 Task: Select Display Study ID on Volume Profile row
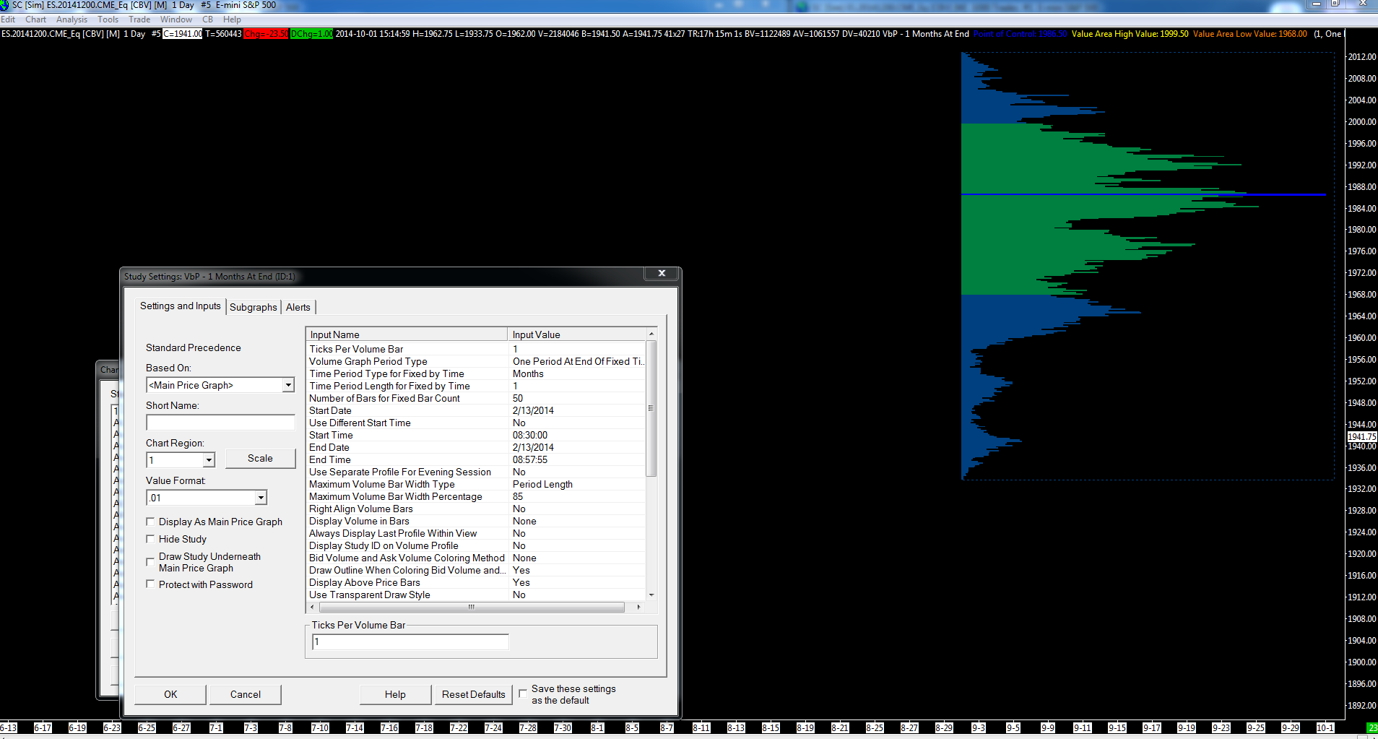[x=476, y=545]
